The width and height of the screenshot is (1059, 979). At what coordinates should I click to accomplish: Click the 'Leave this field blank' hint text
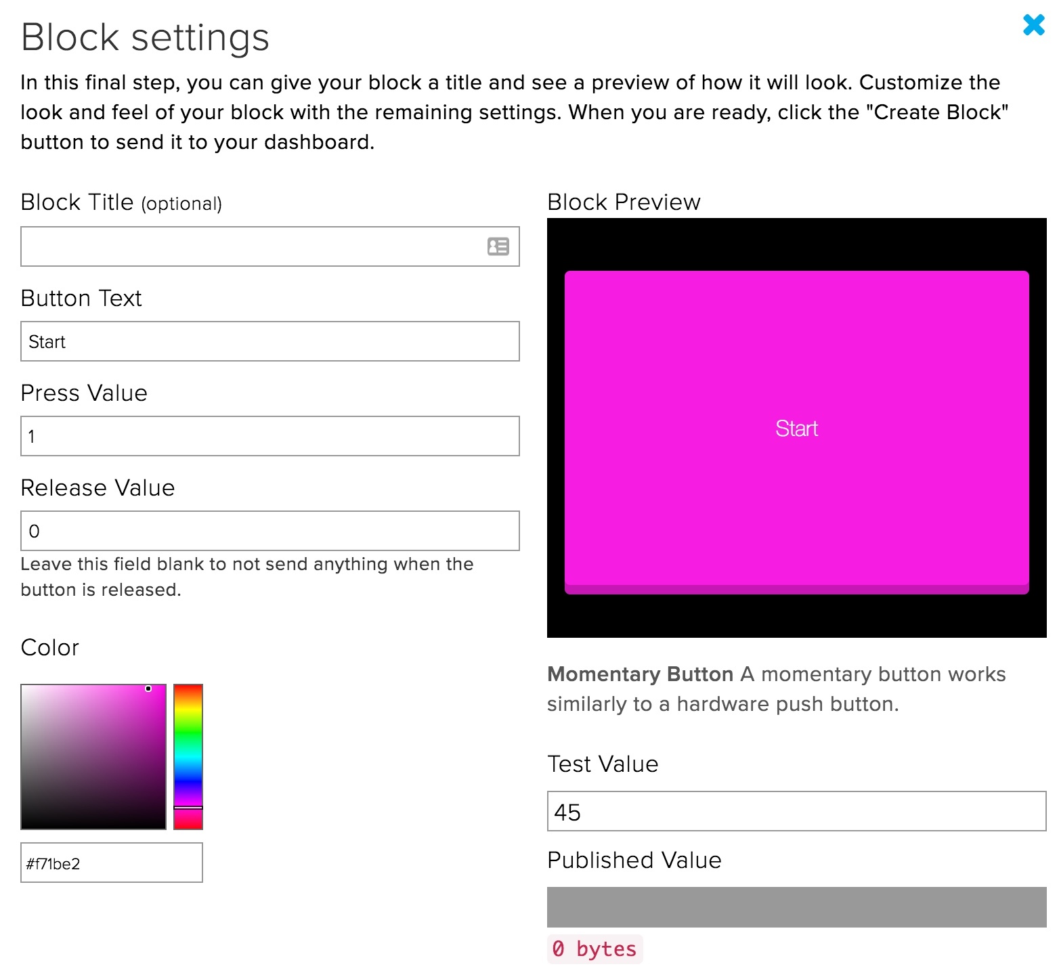tap(247, 577)
